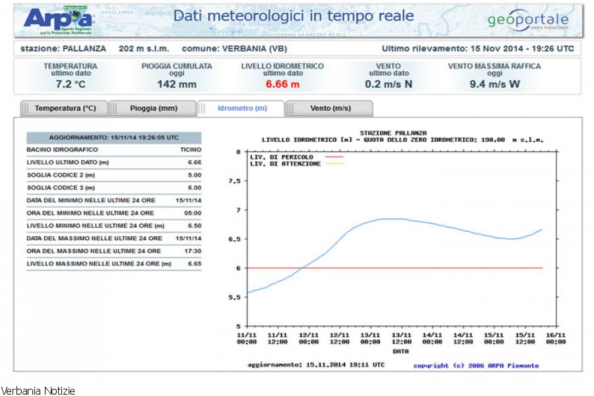This screenshot has width=594, height=396.
Task: Click the Arpa Piemonte logo
Action: [59, 20]
